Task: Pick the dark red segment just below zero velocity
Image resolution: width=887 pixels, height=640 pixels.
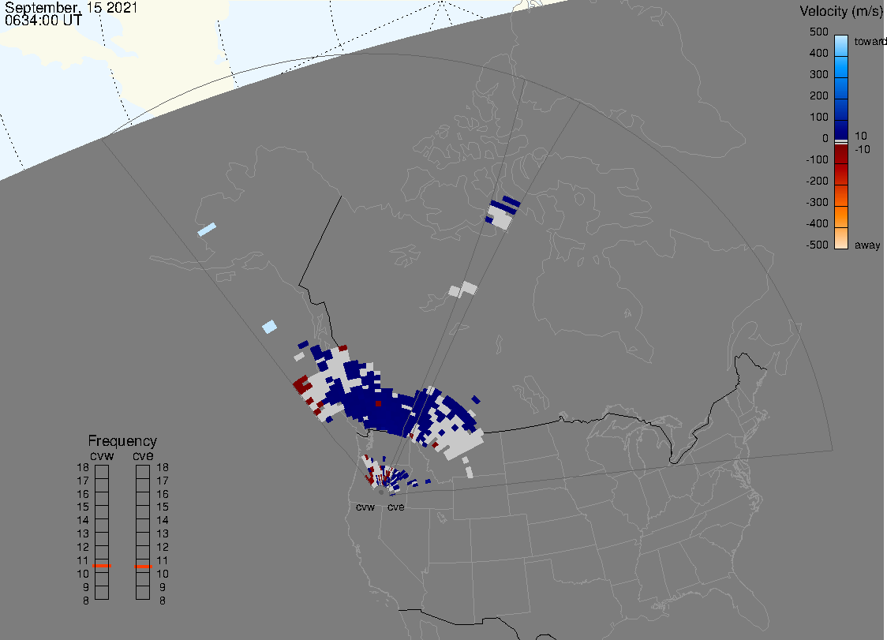Action: pyautogui.click(x=841, y=154)
